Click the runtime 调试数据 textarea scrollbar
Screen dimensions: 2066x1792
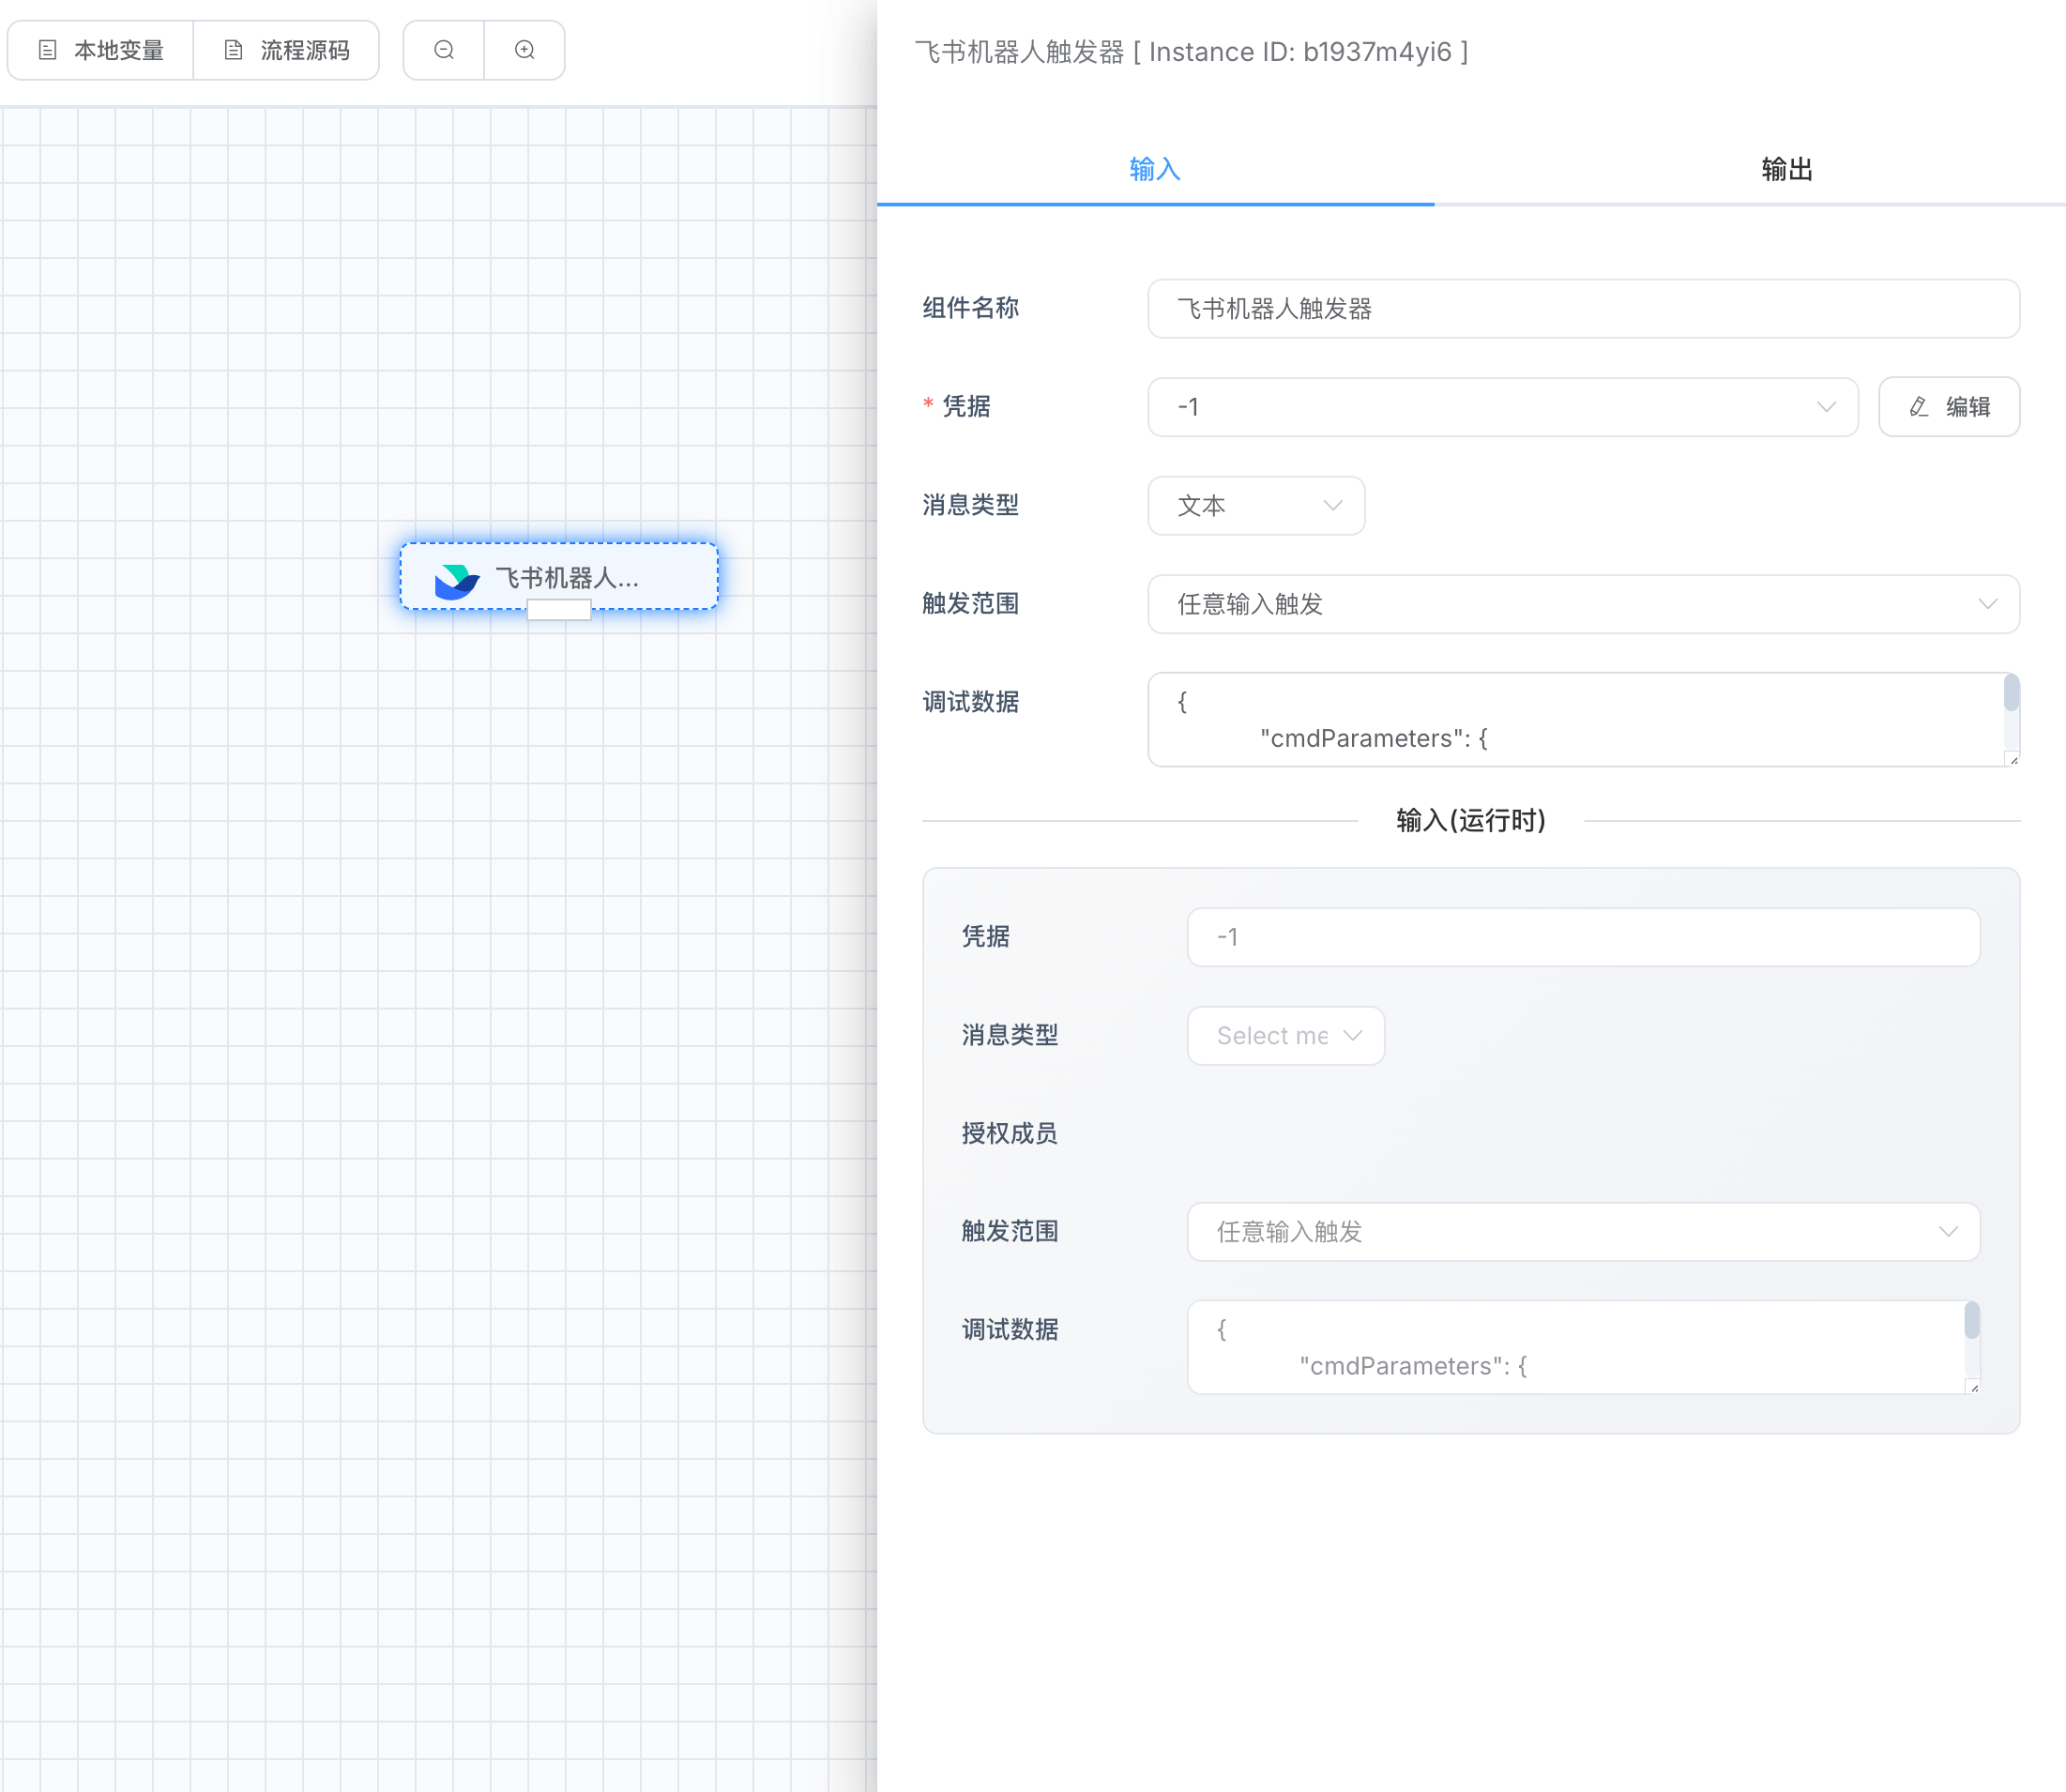point(1971,1321)
